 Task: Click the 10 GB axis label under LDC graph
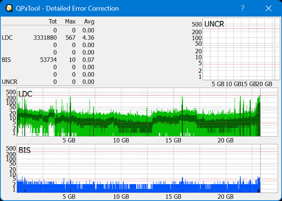(x=121, y=141)
